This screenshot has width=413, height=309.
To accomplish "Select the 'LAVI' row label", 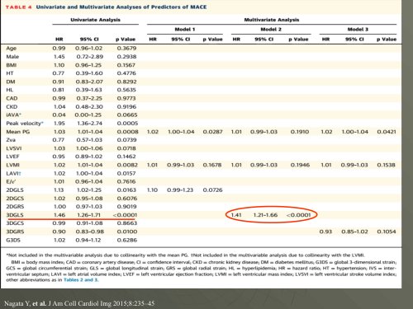I will point(13,173).
